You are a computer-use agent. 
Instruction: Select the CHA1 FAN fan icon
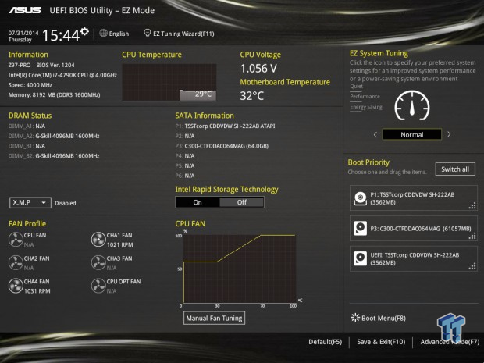click(x=98, y=240)
